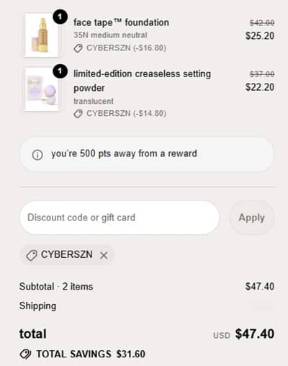Click the Apply button
The width and height of the screenshot is (288, 366).
click(251, 218)
